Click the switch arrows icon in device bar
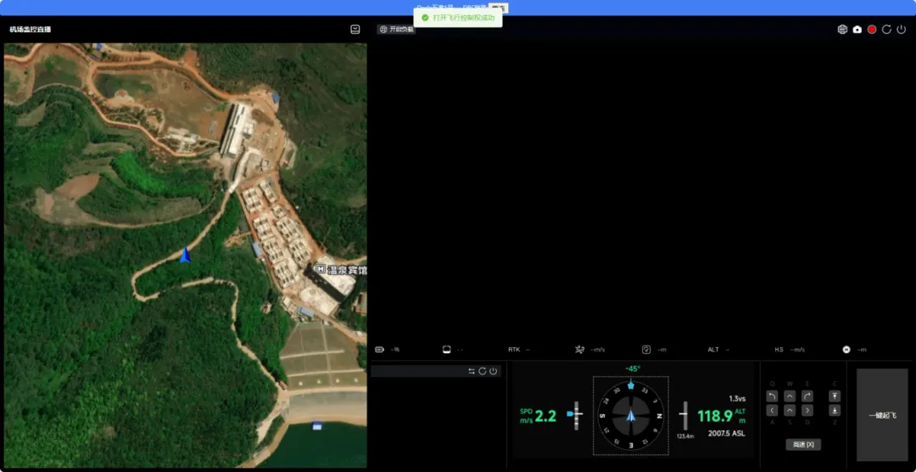The height and width of the screenshot is (472, 916). (x=472, y=371)
